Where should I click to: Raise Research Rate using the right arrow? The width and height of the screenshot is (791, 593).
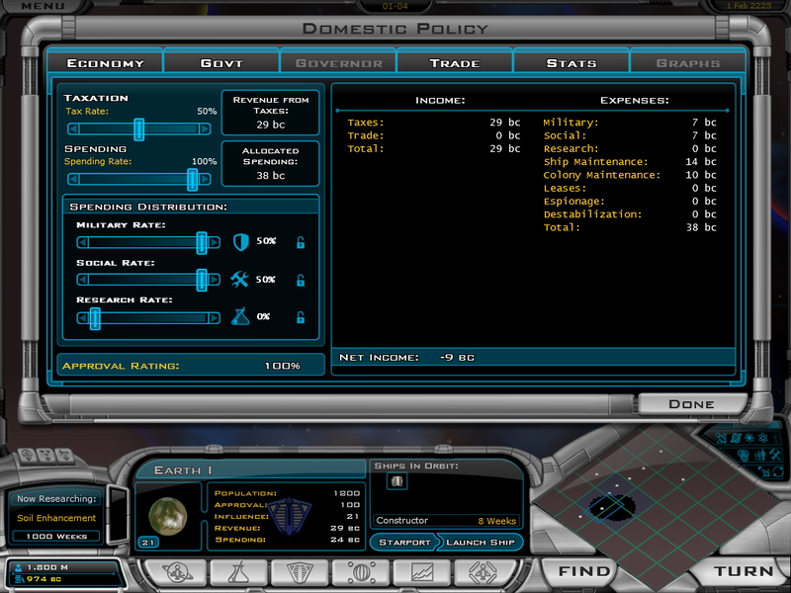214,317
